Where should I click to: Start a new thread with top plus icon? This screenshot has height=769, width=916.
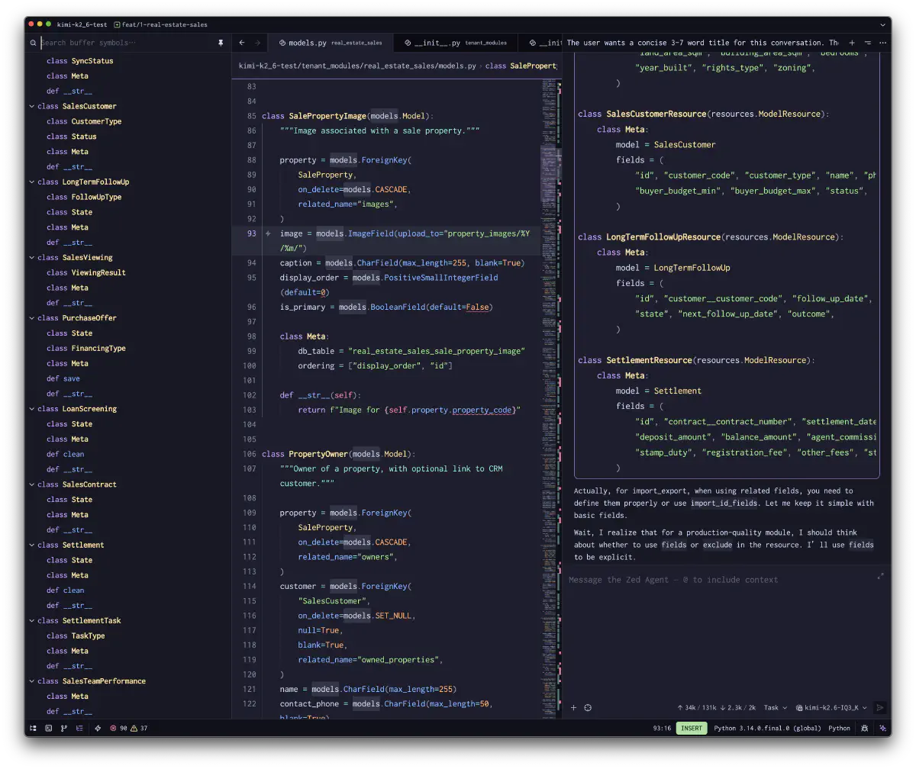(852, 43)
